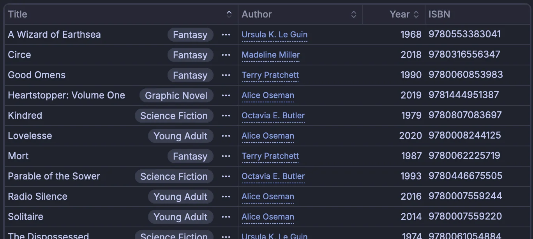Open the more-options menu for Circe
533x239 pixels.
tap(226, 55)
